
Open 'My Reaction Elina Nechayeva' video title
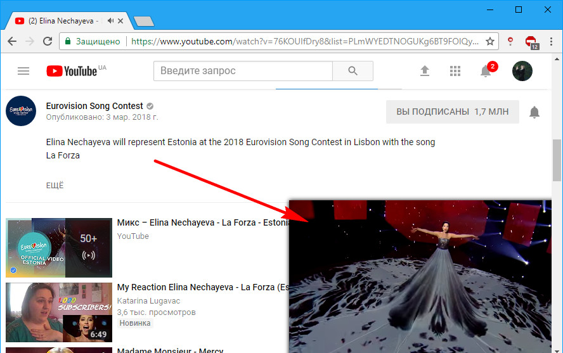tap(203, 287)
